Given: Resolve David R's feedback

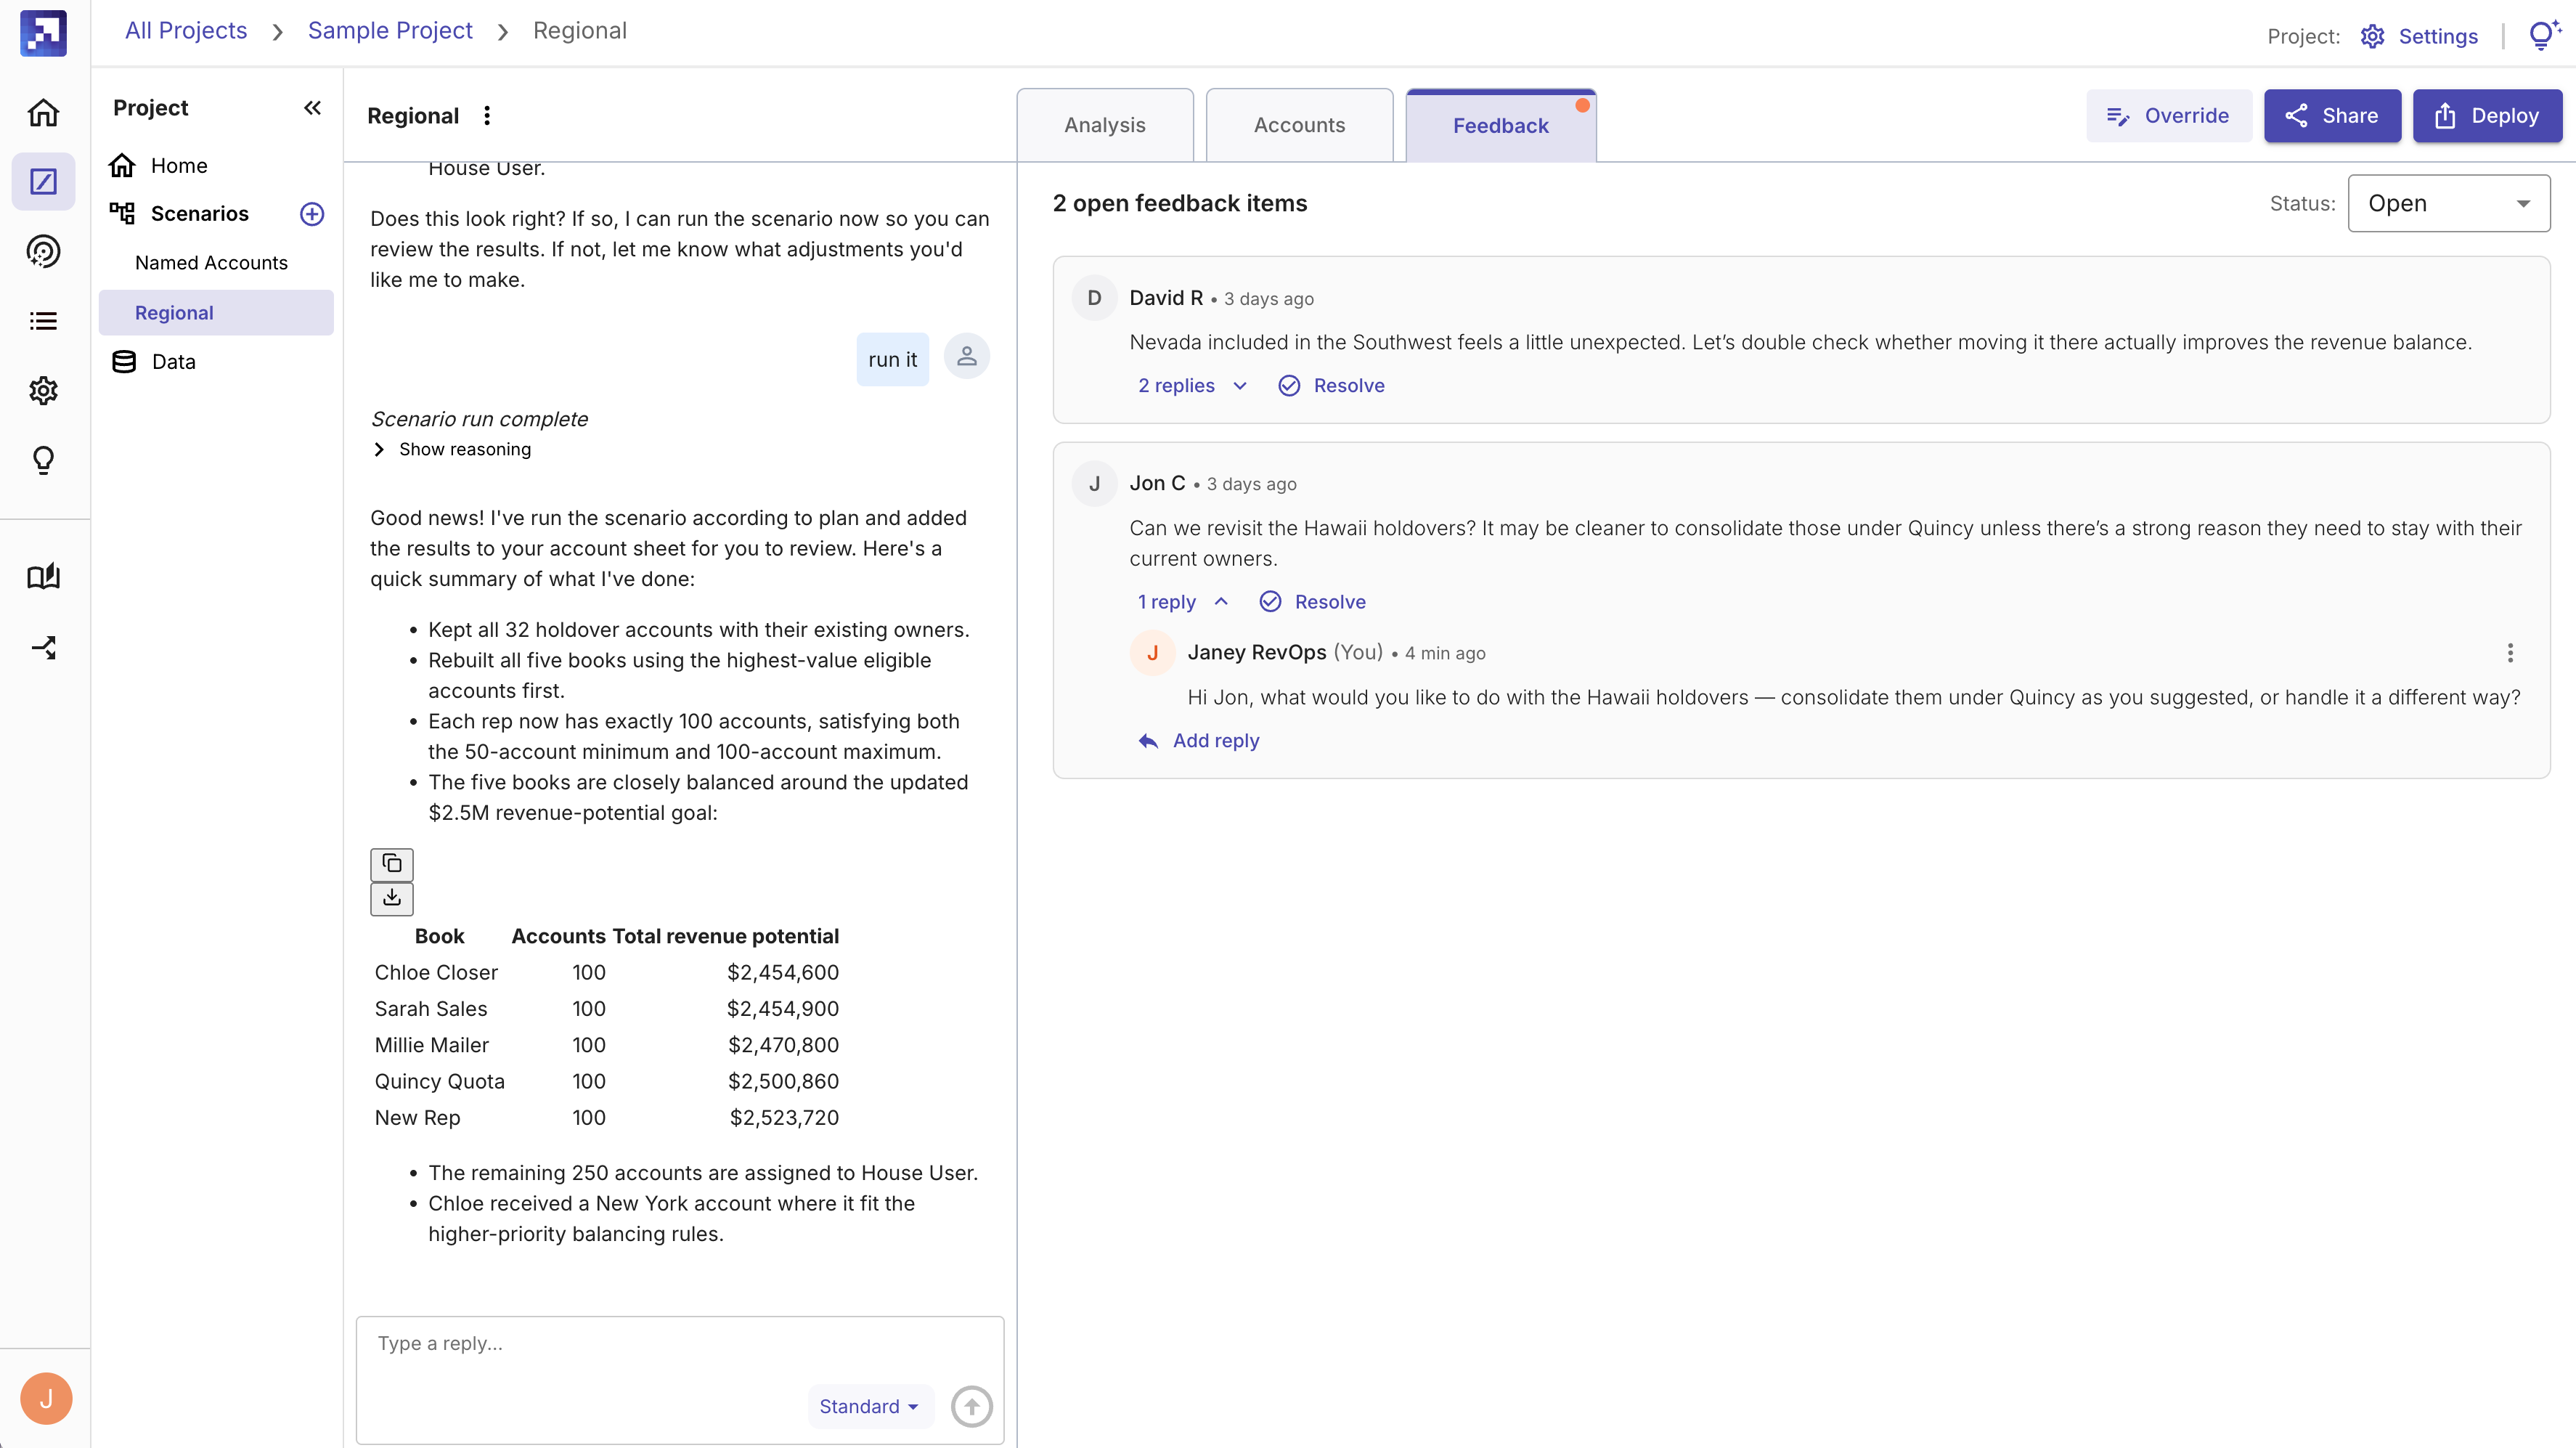Looking at the screenshot, I should click(x=1332, y=385).
